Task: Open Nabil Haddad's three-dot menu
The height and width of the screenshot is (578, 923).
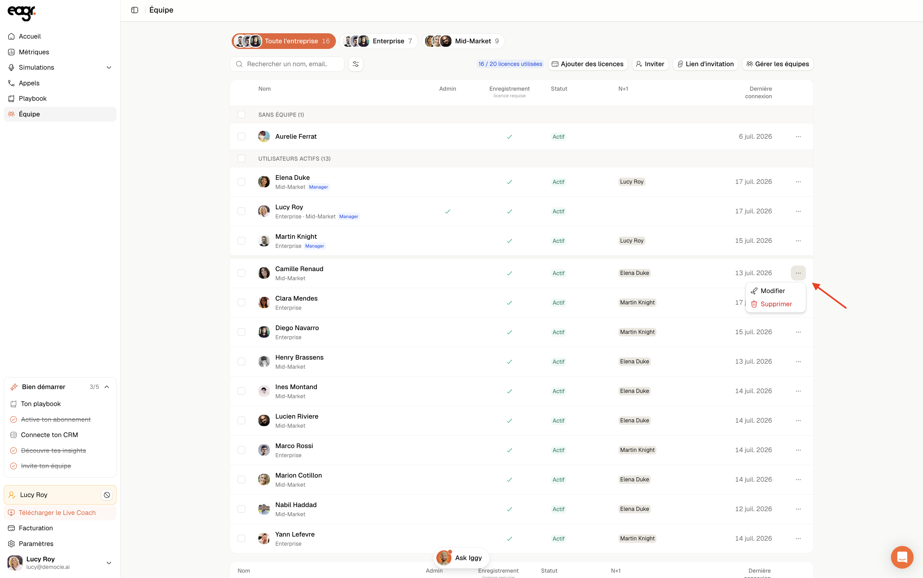Action: 798,509
